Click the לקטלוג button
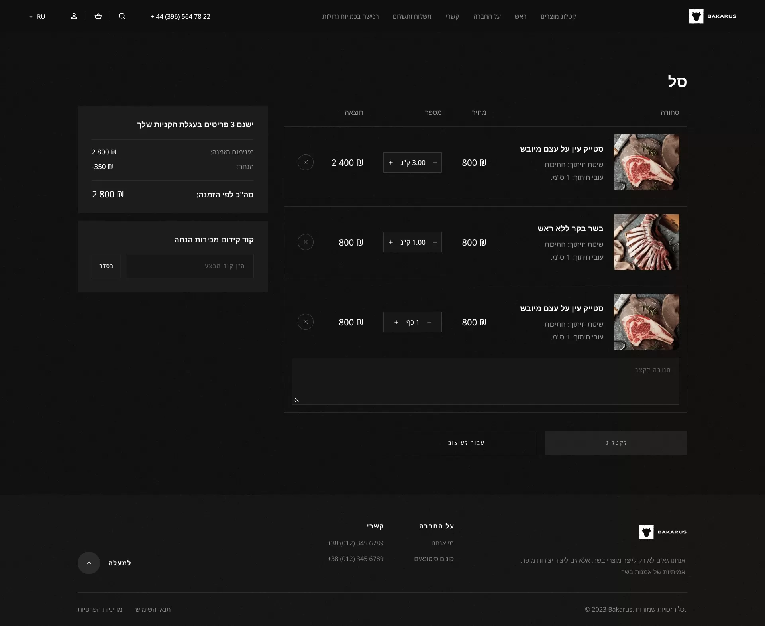 (x=615, y=443)
